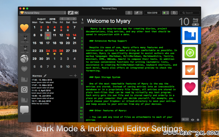Click the large date number 10 in the header
Viewport: 219px width, 137px height.
[184, 22]
